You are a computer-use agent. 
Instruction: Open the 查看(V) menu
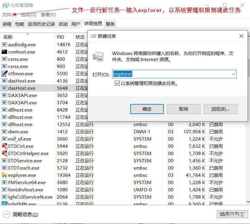click(x=48, y=15)
